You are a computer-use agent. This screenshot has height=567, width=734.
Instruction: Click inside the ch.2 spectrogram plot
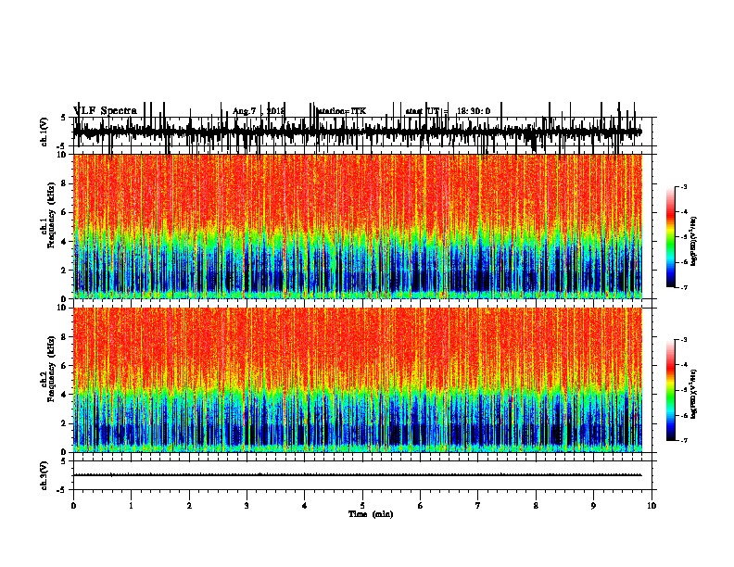point(357,380)
